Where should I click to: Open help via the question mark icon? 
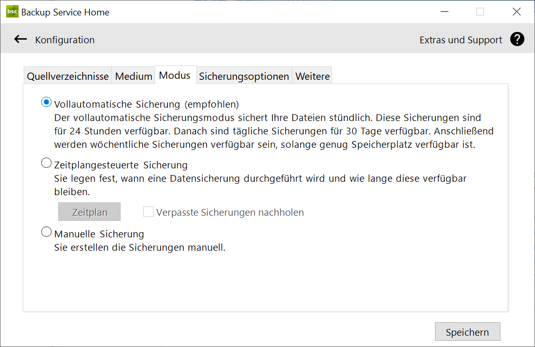coord(517,39)
